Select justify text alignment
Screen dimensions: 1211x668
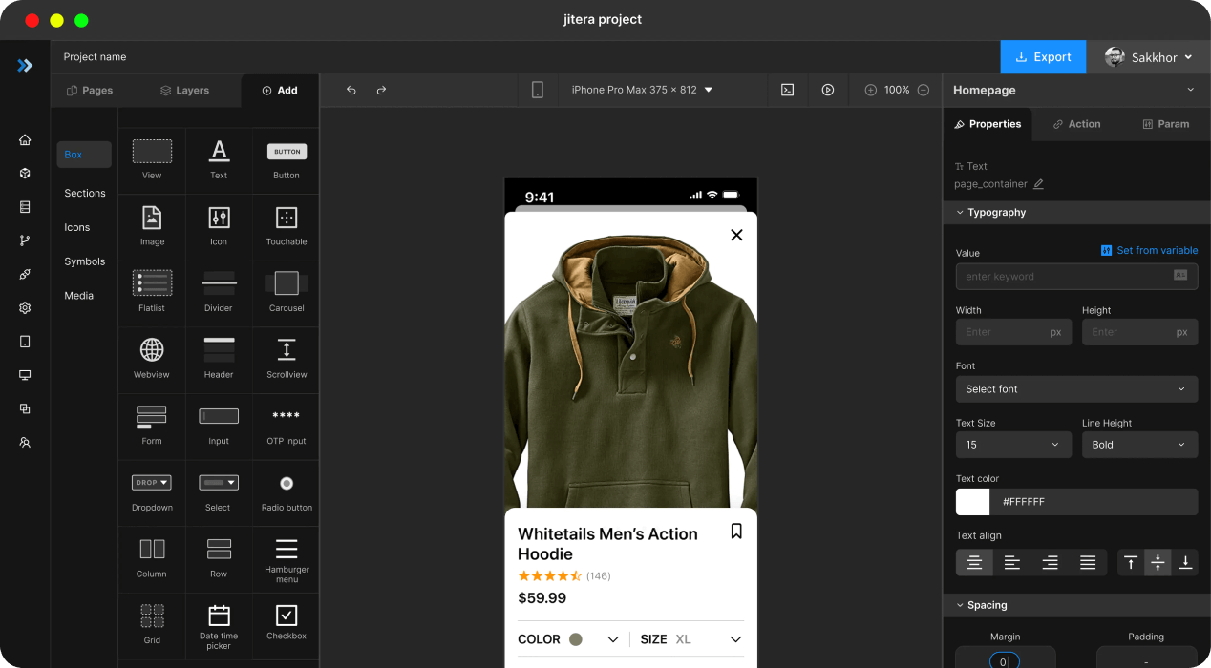1088,563
